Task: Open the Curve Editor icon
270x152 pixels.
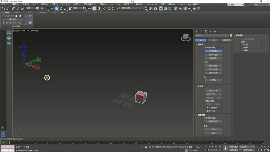Action: 165,9
